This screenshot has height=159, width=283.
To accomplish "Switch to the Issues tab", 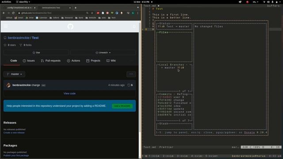I will (x=29, y=61).
